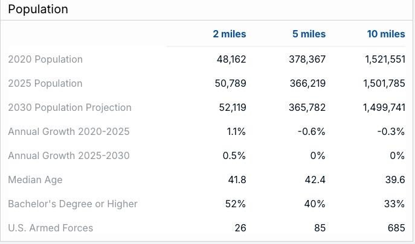Click Bachelor's Degree or Higher label
Screen dimensions: 415x244
pos(72,204)
